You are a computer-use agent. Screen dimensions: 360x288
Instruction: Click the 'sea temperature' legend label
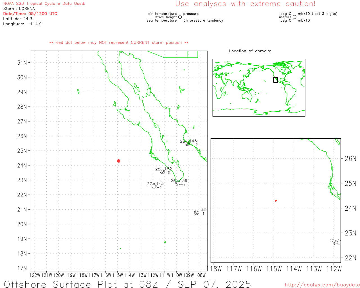click(x=162, y=21)
